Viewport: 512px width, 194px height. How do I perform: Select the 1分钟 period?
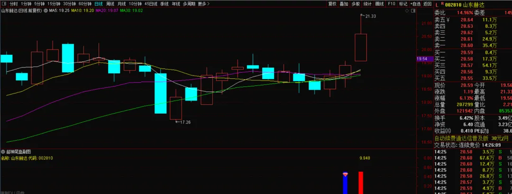(26, 4)
